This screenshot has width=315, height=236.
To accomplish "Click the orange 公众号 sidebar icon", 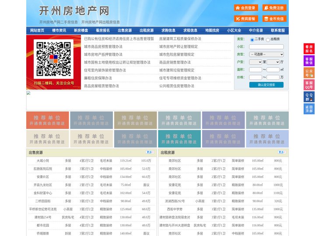I will pos(309,73).
